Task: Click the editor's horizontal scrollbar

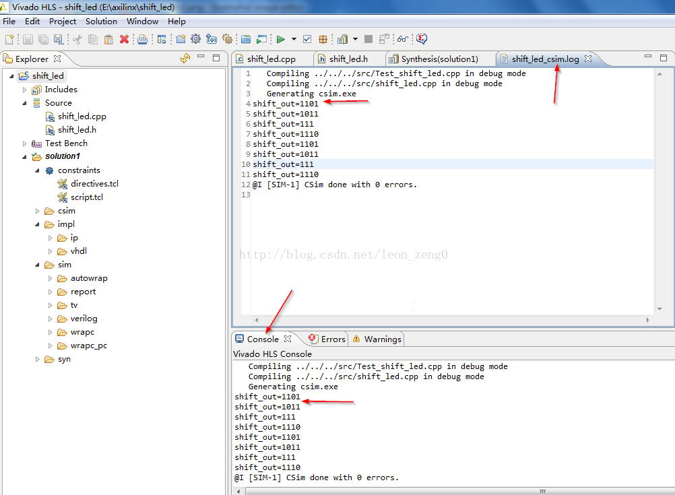Action: point(451,320)
